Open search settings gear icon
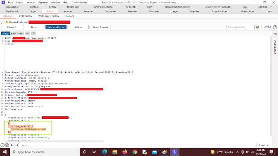Screen dimensions: 278x156 click(x=7, y=145)
